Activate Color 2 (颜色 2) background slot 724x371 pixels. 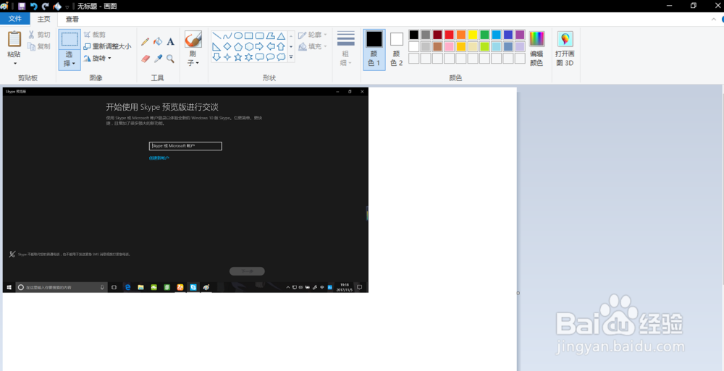[396, 49]
